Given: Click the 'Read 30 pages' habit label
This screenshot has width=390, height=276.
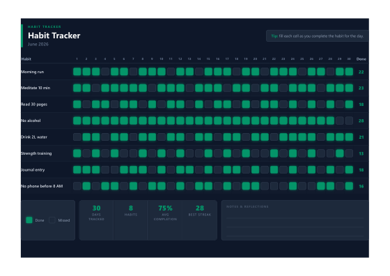Looking at the screenshot, I should [34, 105].
